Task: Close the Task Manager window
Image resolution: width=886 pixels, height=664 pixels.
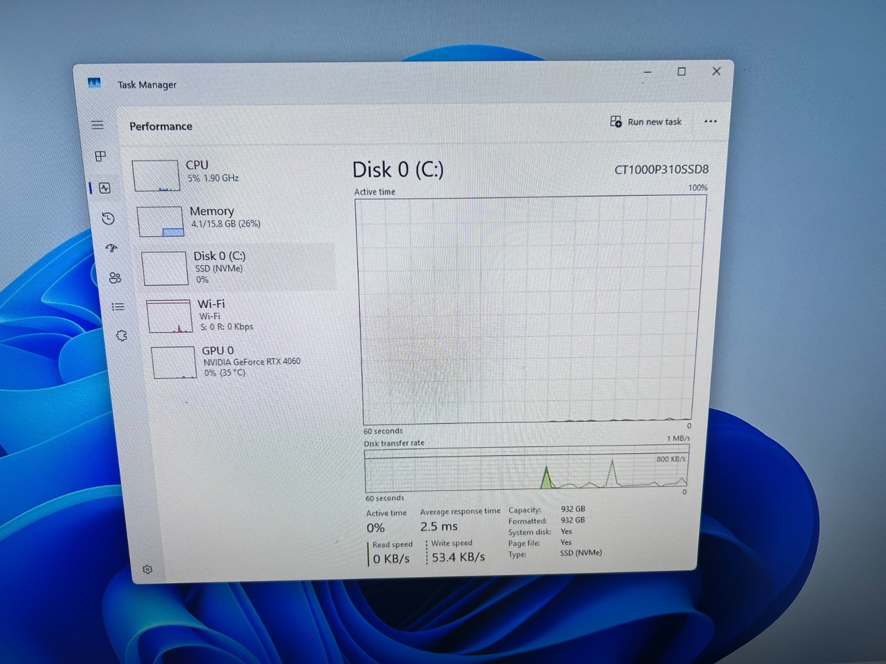Action: 717,71
